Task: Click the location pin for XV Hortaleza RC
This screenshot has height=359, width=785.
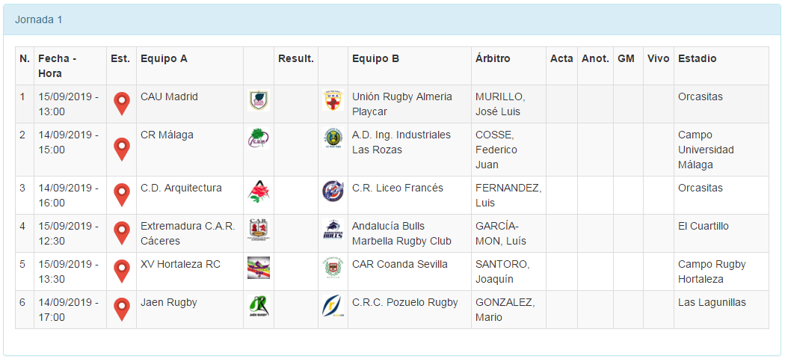Action: point(121,271)
